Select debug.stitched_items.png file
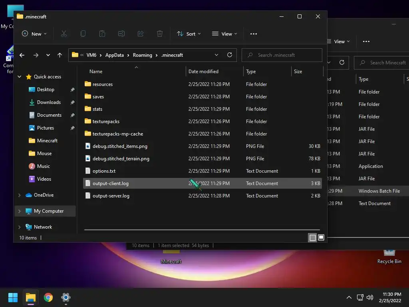The image size is (409, 307). click(203, 146)
